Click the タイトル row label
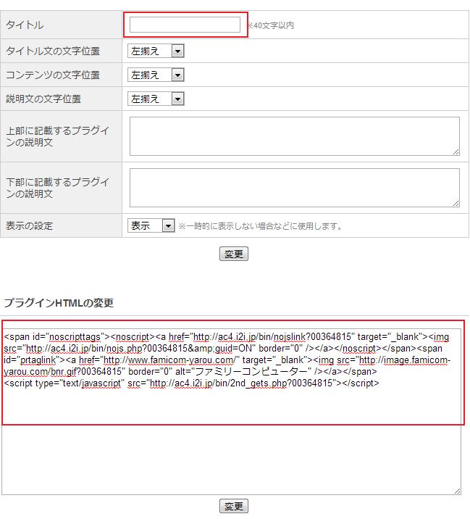Viewport: 470px width, 519px height. (25, 25)
